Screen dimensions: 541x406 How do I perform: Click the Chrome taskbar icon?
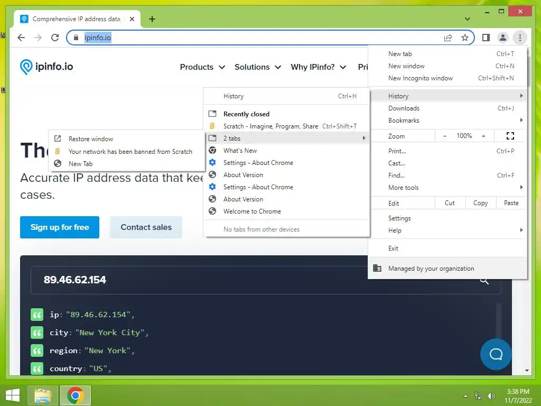pos(76,395)
